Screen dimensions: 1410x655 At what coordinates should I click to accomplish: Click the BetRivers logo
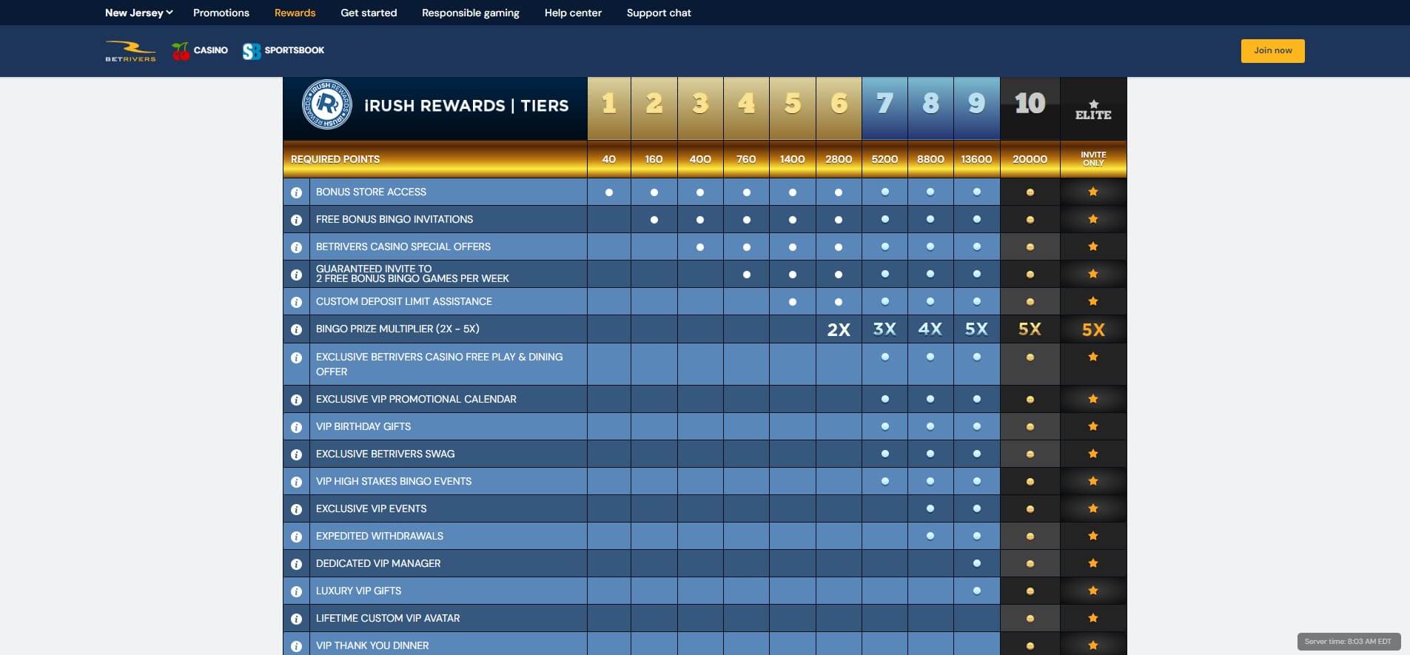tap(130, 51)
